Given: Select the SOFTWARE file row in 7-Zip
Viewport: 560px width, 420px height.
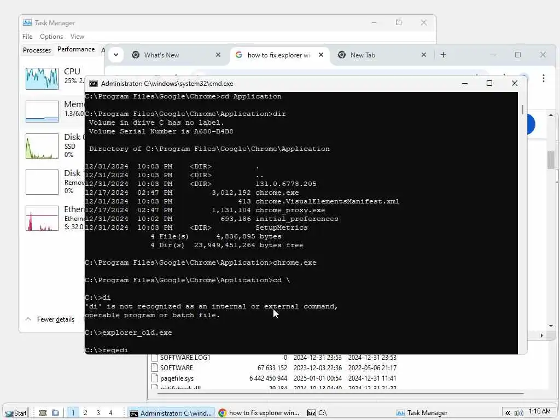Looking at the screenshot, I should [x=274, y=368].
